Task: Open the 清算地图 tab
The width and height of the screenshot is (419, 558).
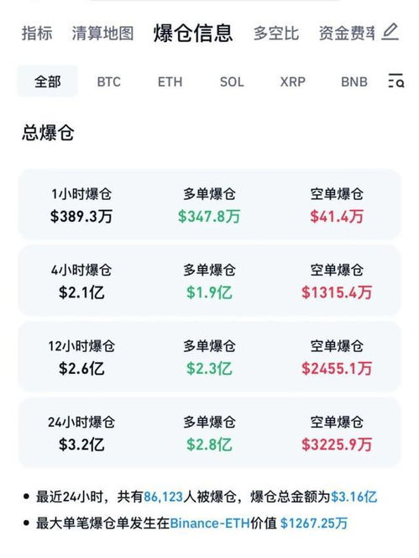Action: click(102, 33)
